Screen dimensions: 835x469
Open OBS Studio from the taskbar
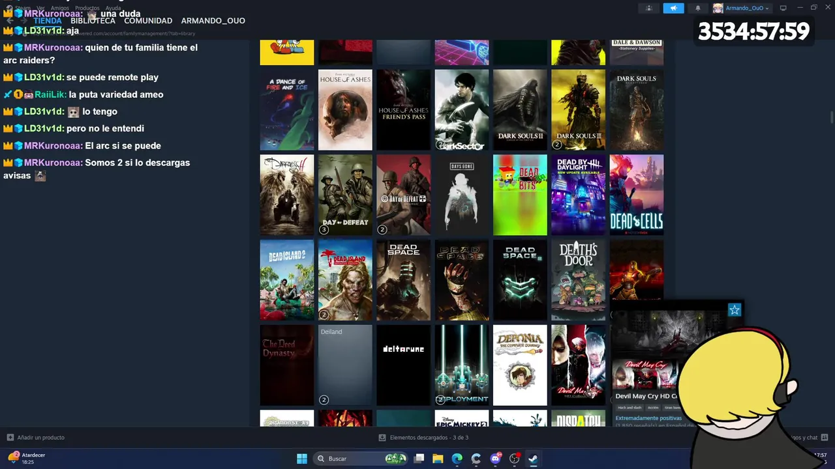click(x=515, y=459)
